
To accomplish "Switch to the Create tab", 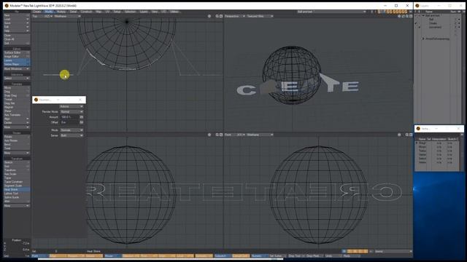I will tap(37, 12).
